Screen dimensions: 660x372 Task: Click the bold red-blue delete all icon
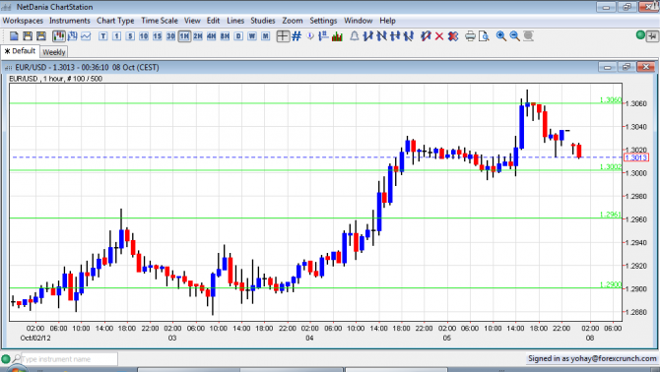pyautogui.click(x=453, y=36)
